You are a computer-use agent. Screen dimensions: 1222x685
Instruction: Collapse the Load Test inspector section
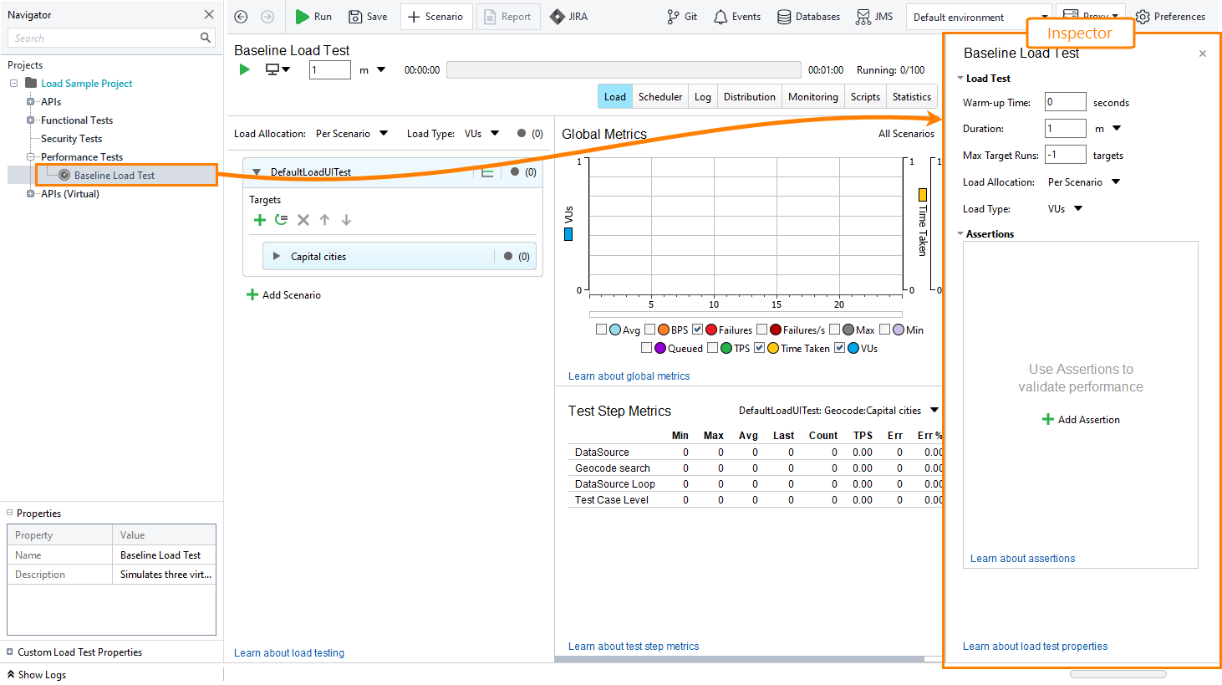[960, 78]
